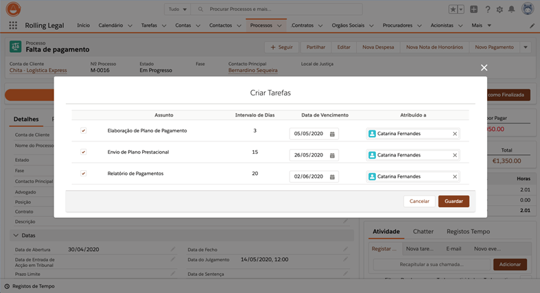Uncheck Envio de Plano Prestacional task
This screenshot has height=293, width=540.
(x=83, y=152)
